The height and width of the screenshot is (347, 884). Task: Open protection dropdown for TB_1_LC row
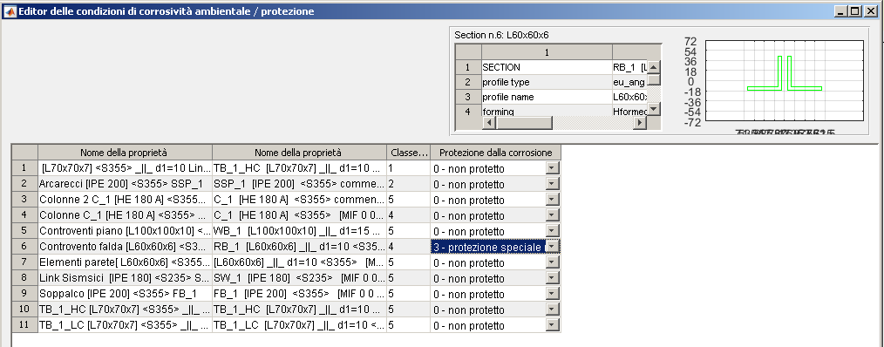click(x=553, y=326)
